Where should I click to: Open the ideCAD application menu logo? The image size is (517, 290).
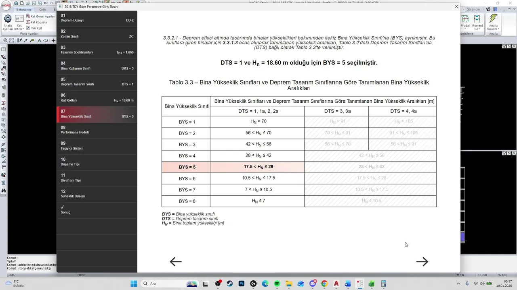6,6
